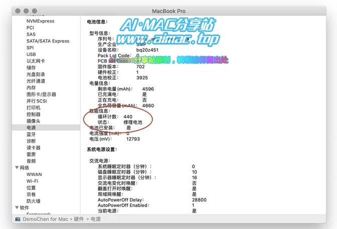Click the 电池信息 heading
This screenshot has height=229, width=337.
(x=97, y=21)
